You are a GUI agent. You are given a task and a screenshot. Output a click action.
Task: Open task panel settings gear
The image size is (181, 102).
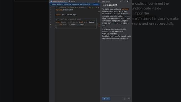coord(128,1)
